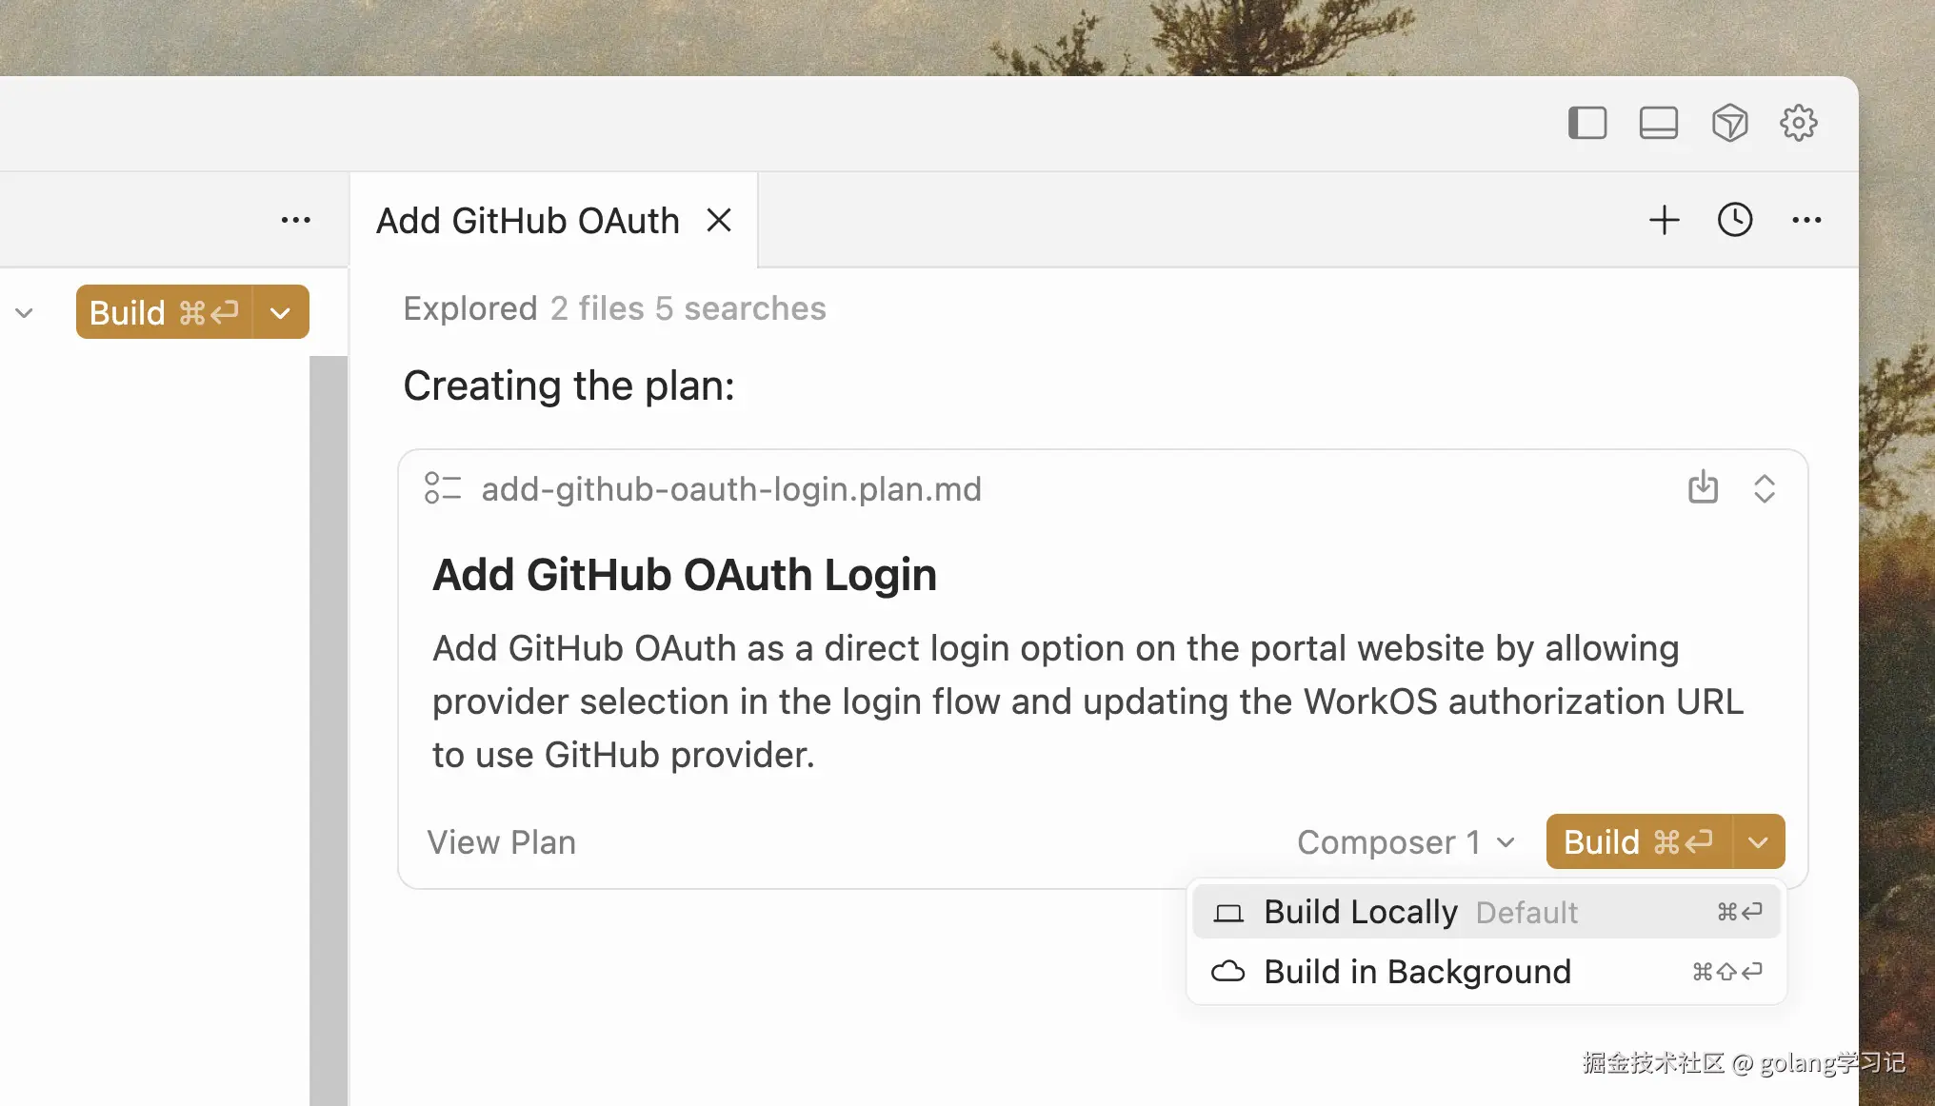Close the Add GitHub OAuth tab

coord(719,220)
